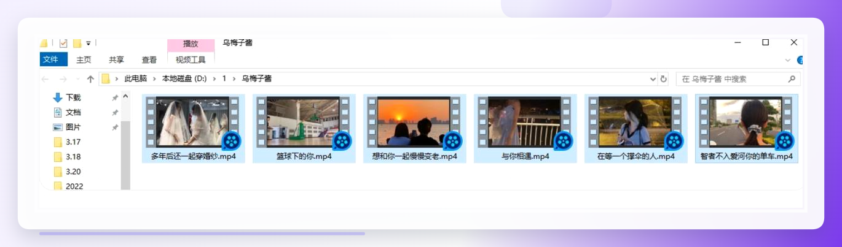Viewport: 842px width, 247px height.
Task: Click the pin icon beside 文档
Action: tap(115, 113)
